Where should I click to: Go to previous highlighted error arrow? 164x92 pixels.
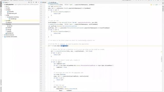pyautogui.click(x=159, y=5)
